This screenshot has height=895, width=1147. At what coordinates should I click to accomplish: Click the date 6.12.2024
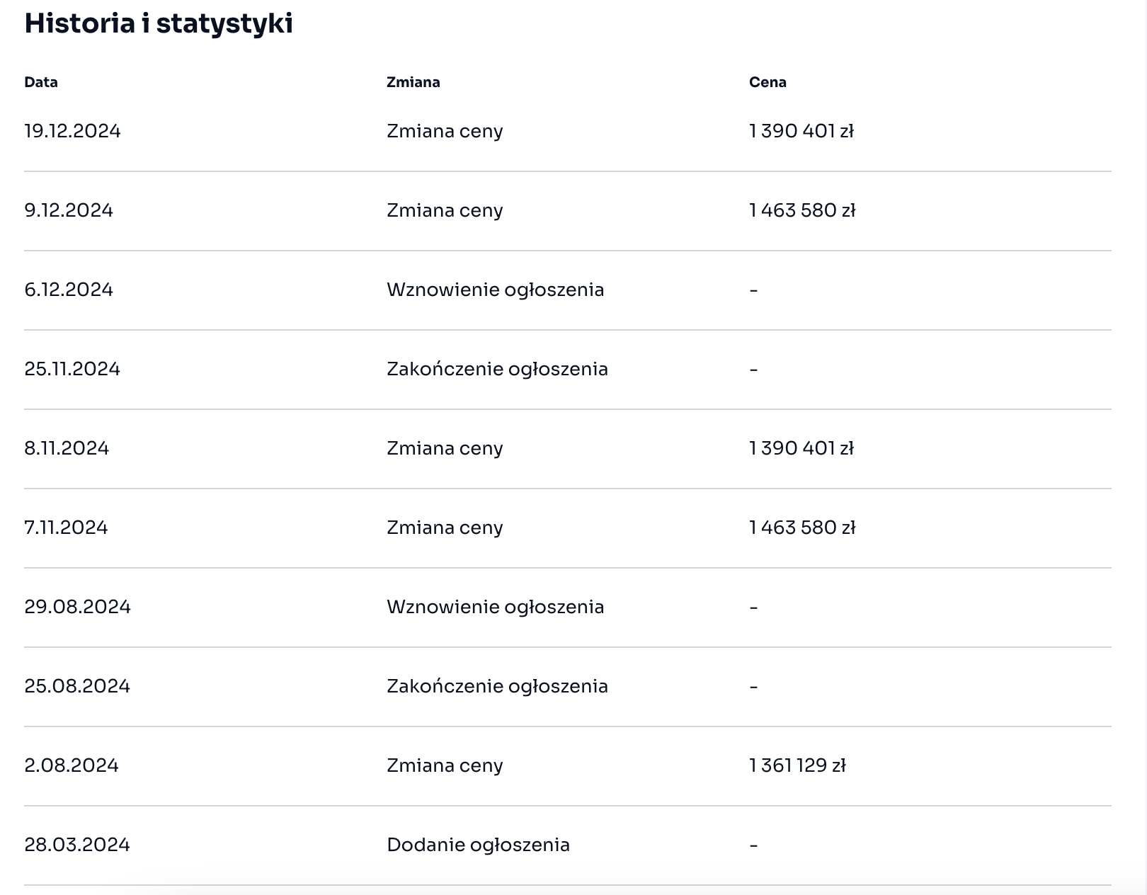tap(69, 290)
